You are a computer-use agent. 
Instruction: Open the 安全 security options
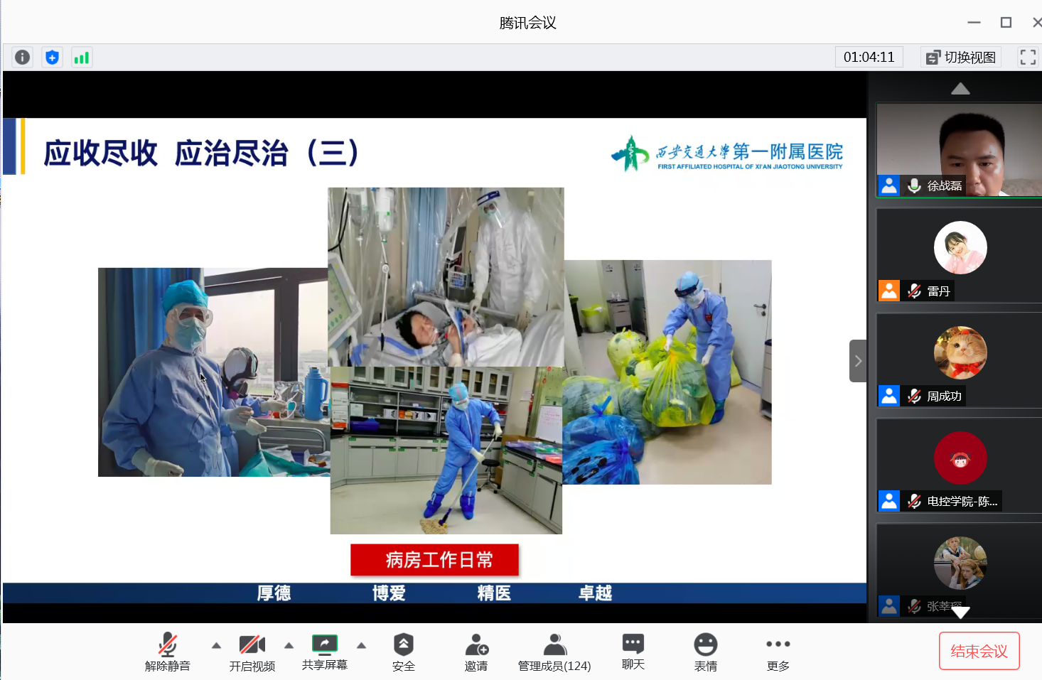pyautogui.click(x=403, y=652)
